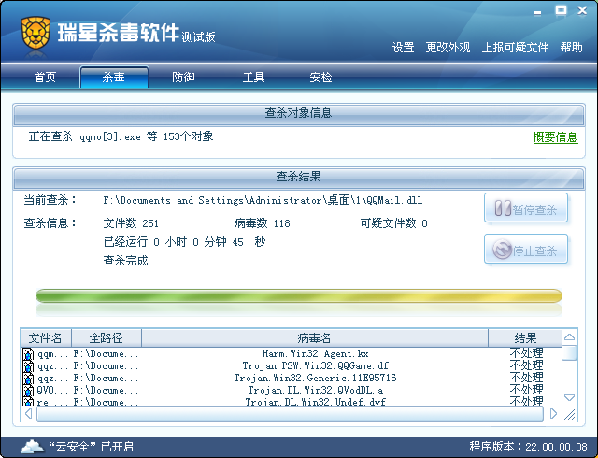The image size is (598, 458).
Task: Switch to the 杀毒 tab
Action: pyautogui.click(x=114, y=77)
